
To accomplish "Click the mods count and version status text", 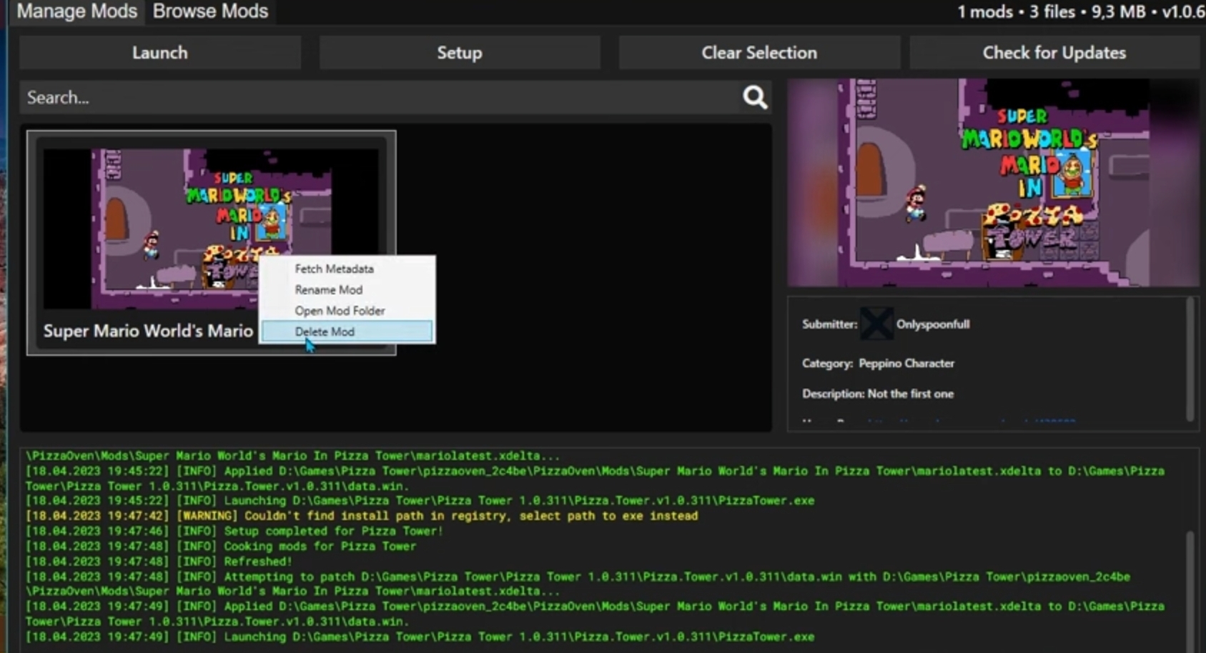I will tap(1081, 12).
